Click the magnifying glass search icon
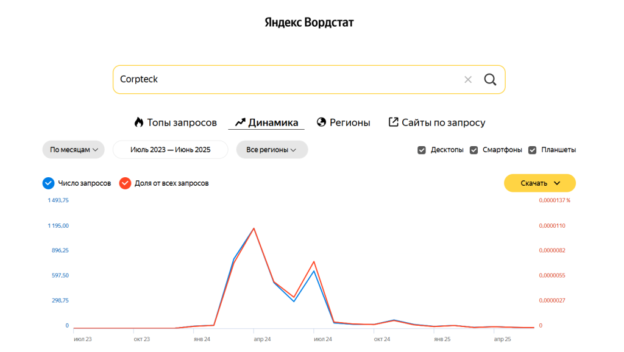The image size is (624, 352). coord(490,80)
